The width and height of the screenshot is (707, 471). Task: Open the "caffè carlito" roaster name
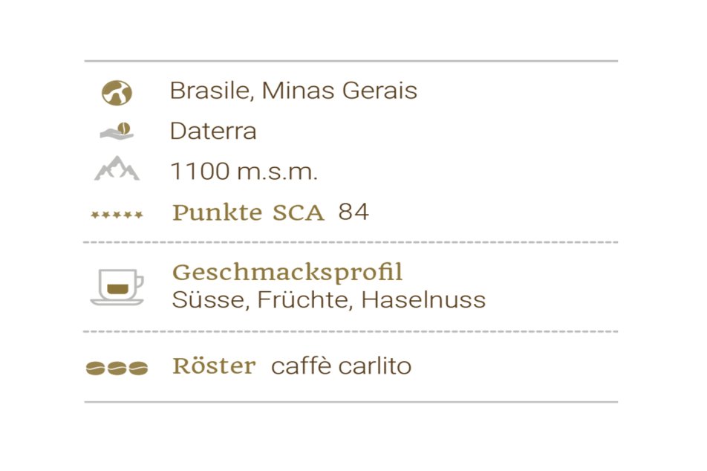tap(341, 366)
